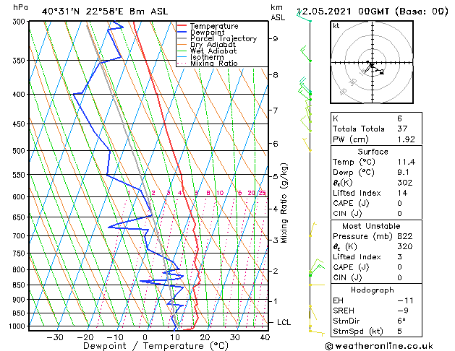Screen dimensions: 455x351
Task: Click the K index value 6
Action: coord(399,118)
